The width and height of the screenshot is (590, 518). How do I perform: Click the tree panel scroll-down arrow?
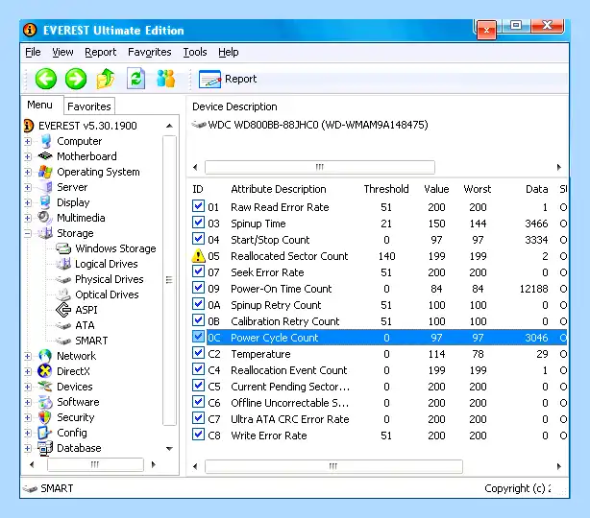170,449
